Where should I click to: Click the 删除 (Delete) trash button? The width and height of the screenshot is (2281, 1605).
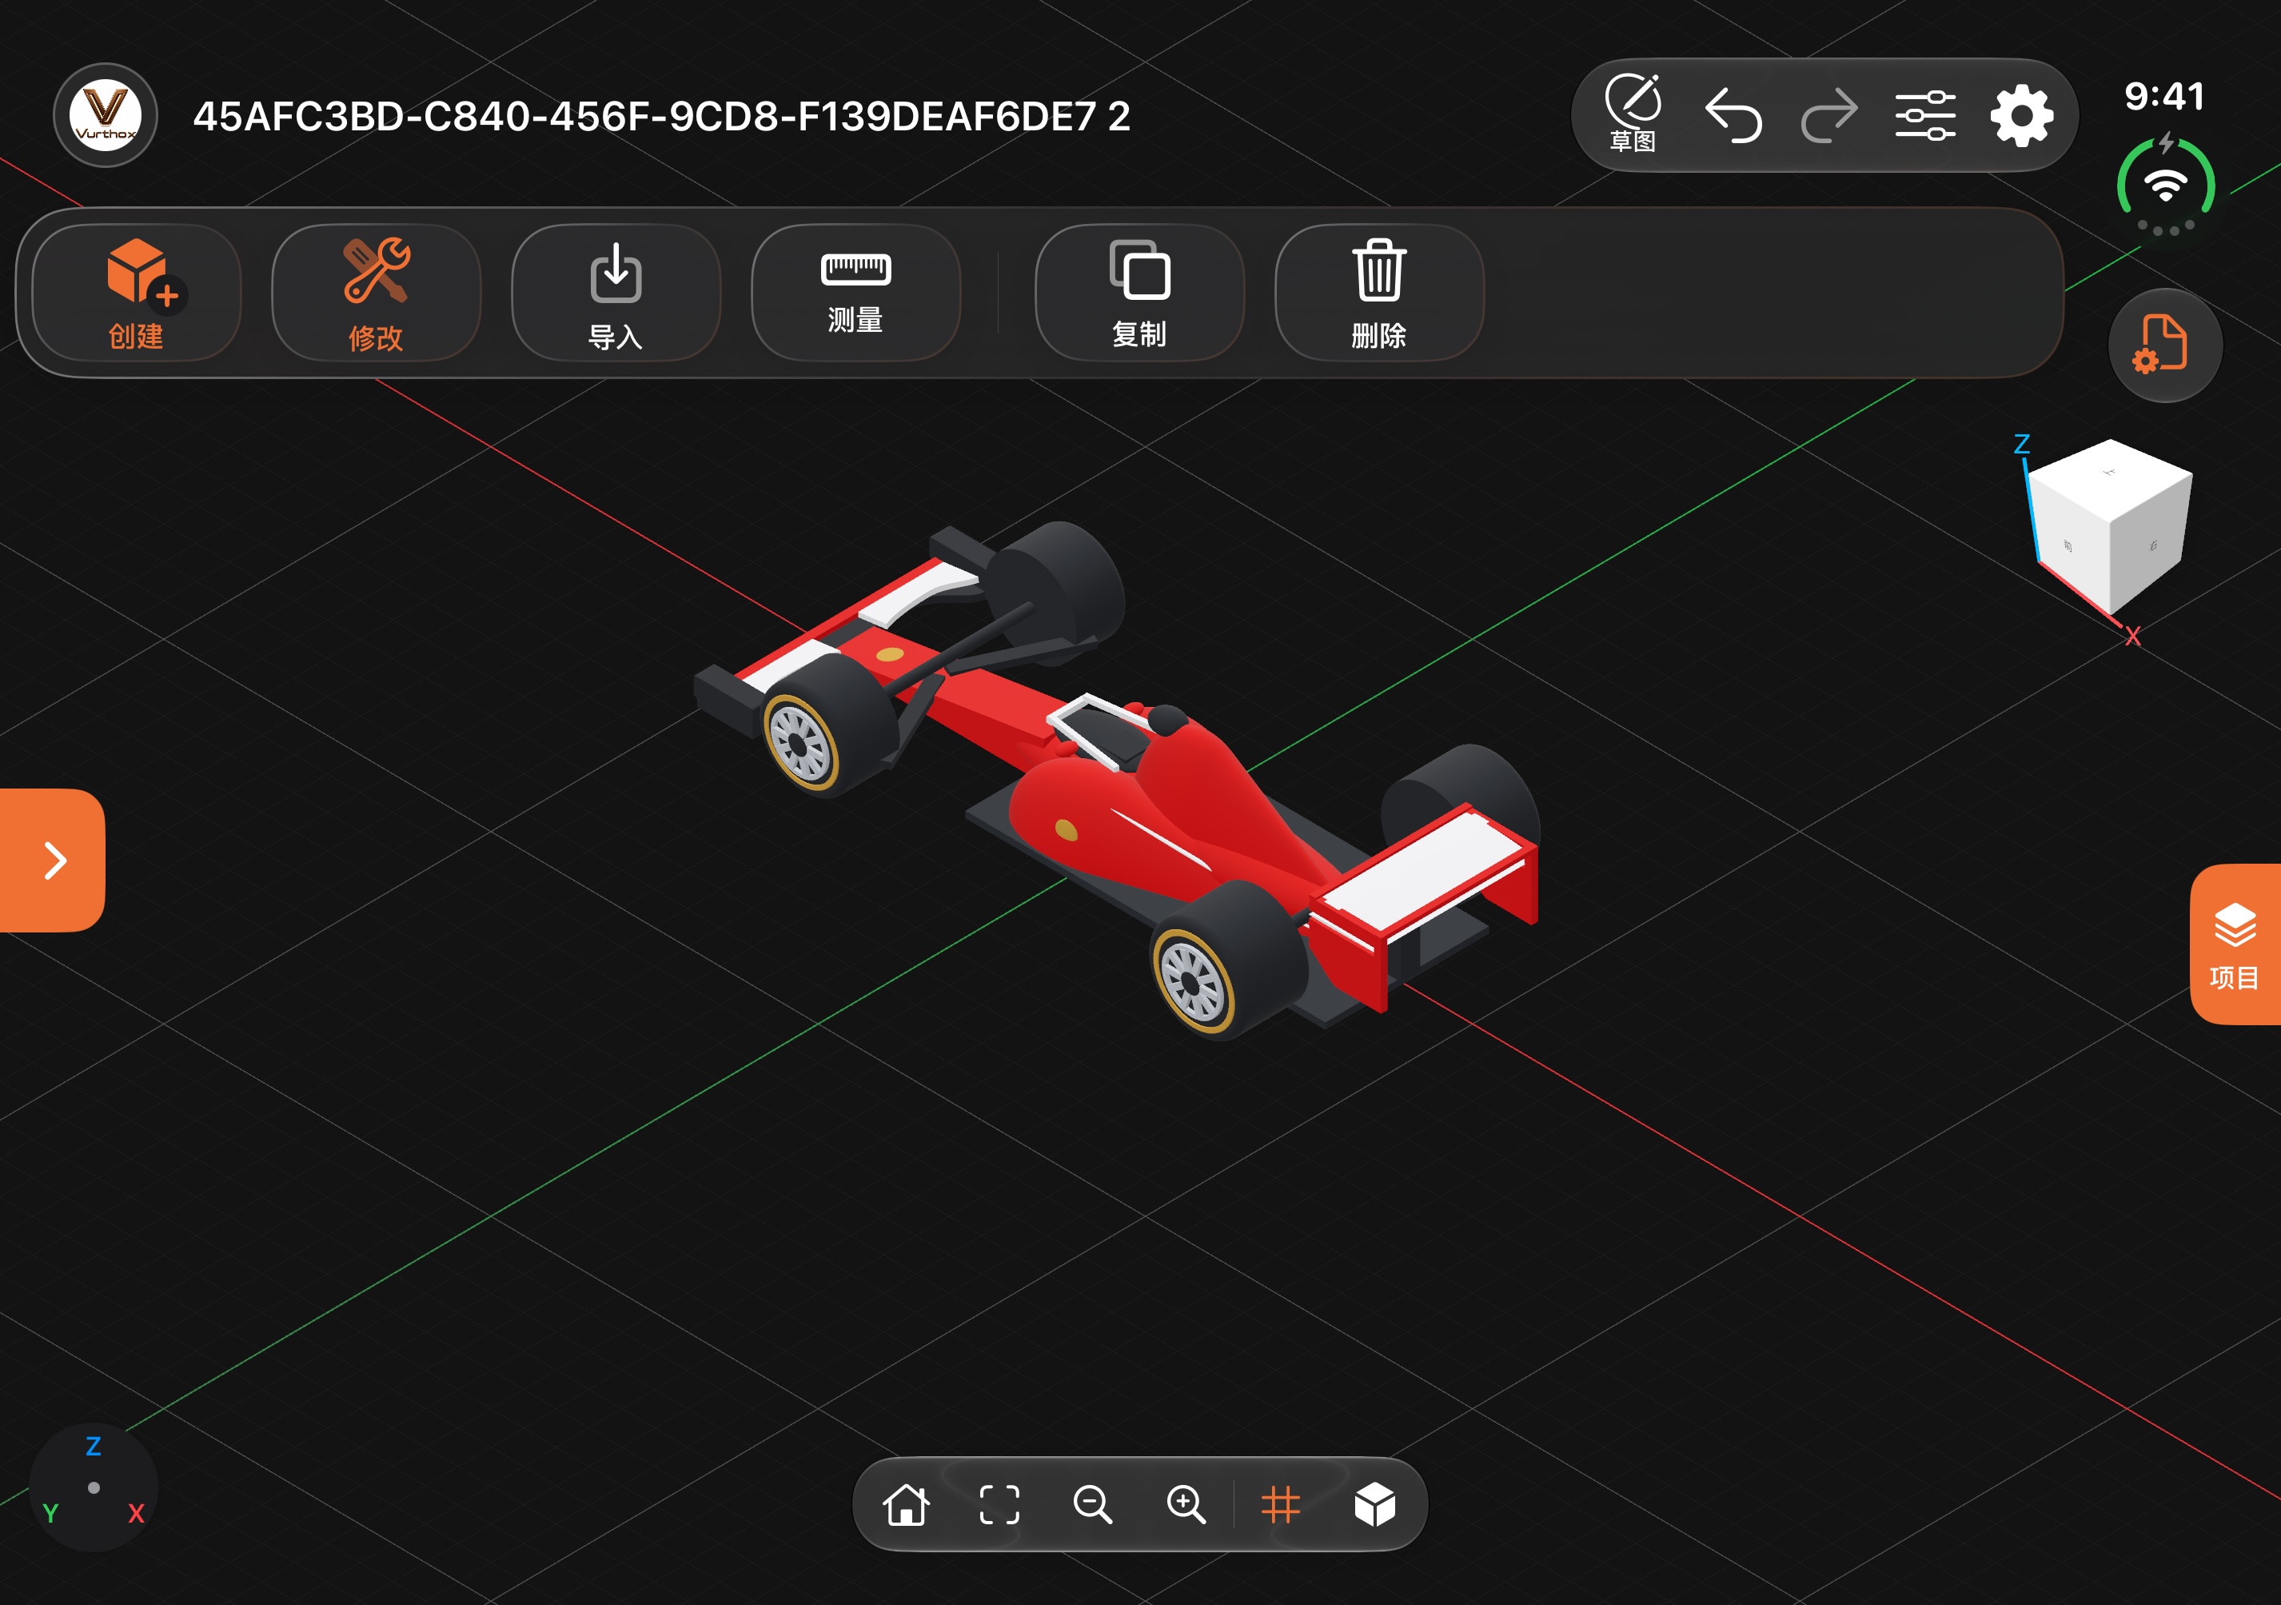tap(1379, 293)
